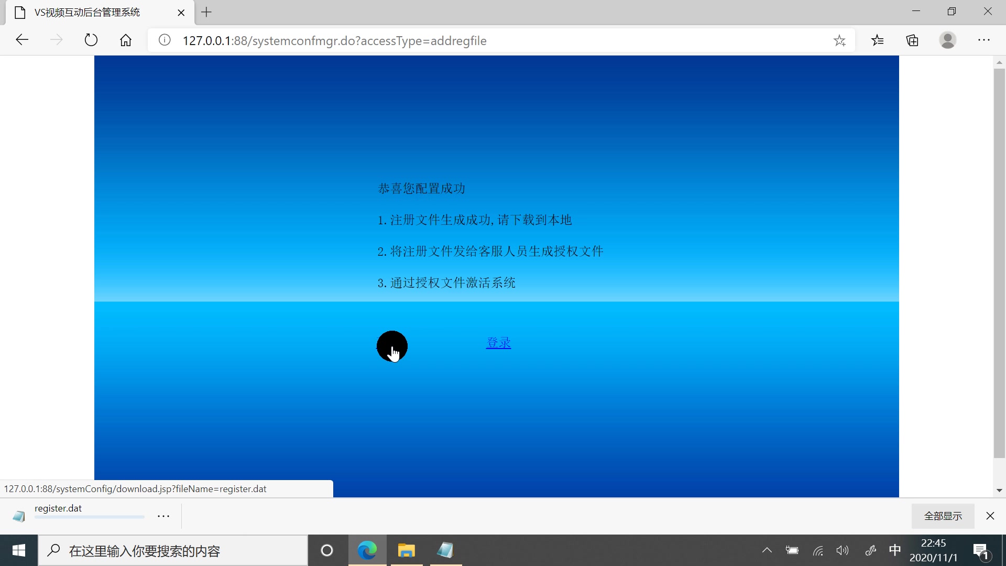The width and height of the screenshot is (1006, 566).
Task: Add this page to favorites star
Action: (x=839, y=40)
